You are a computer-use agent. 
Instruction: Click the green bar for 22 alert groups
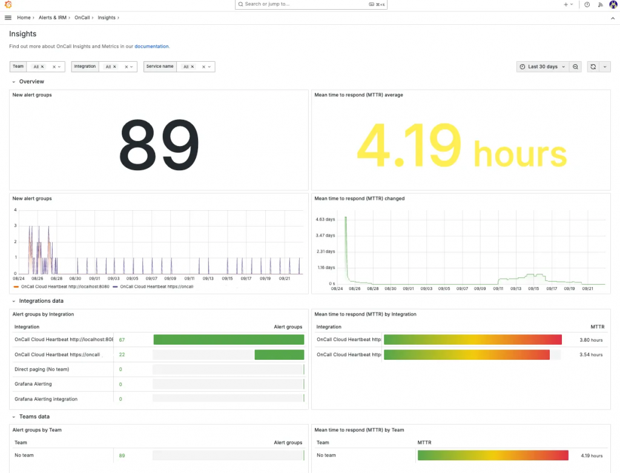280,355
